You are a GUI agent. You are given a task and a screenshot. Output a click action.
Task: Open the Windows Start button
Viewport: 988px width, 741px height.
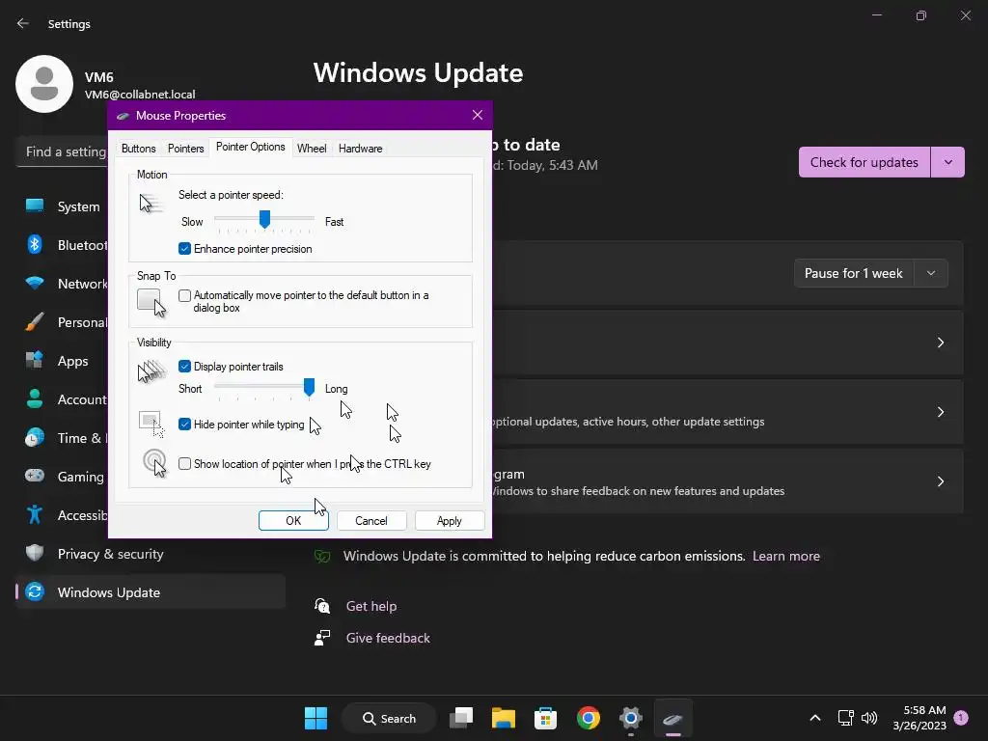[316, 718]
